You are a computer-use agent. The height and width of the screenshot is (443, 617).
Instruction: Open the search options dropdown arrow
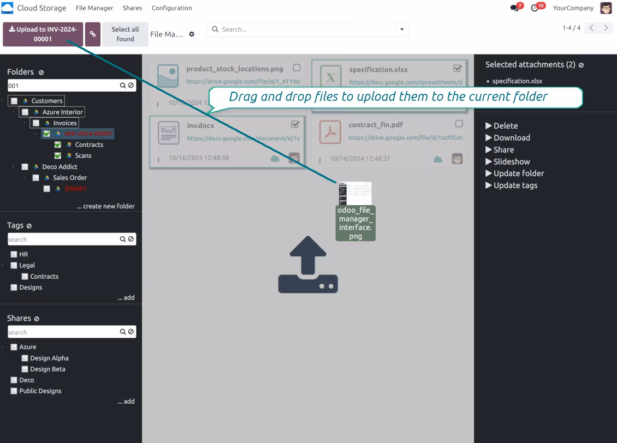pos(402,29)
